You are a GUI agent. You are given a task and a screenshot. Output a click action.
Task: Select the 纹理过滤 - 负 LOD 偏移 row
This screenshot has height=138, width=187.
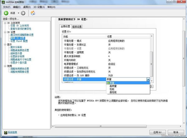[106, 76]
